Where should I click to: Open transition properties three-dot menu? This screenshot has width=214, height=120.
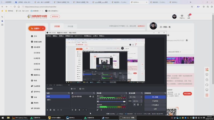tap(141, 105)
